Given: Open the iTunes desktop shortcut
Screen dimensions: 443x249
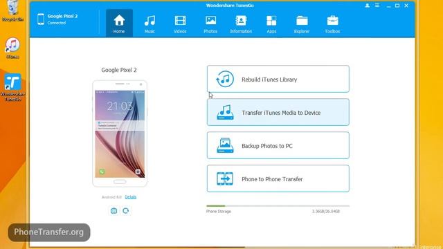Looking at the screenshot, I should pos(12,48).
